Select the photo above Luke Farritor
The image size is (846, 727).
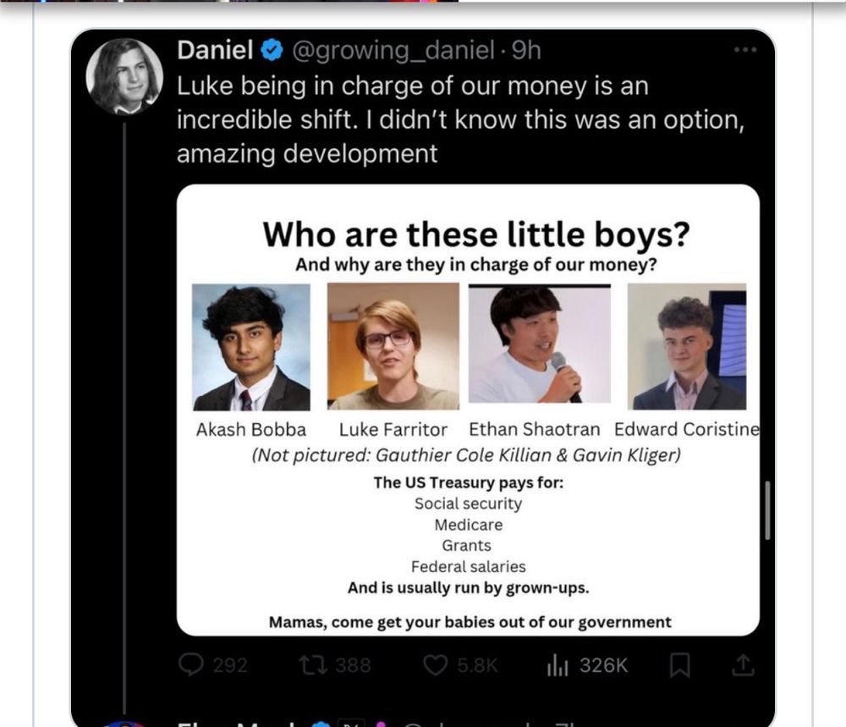point(393,347)
